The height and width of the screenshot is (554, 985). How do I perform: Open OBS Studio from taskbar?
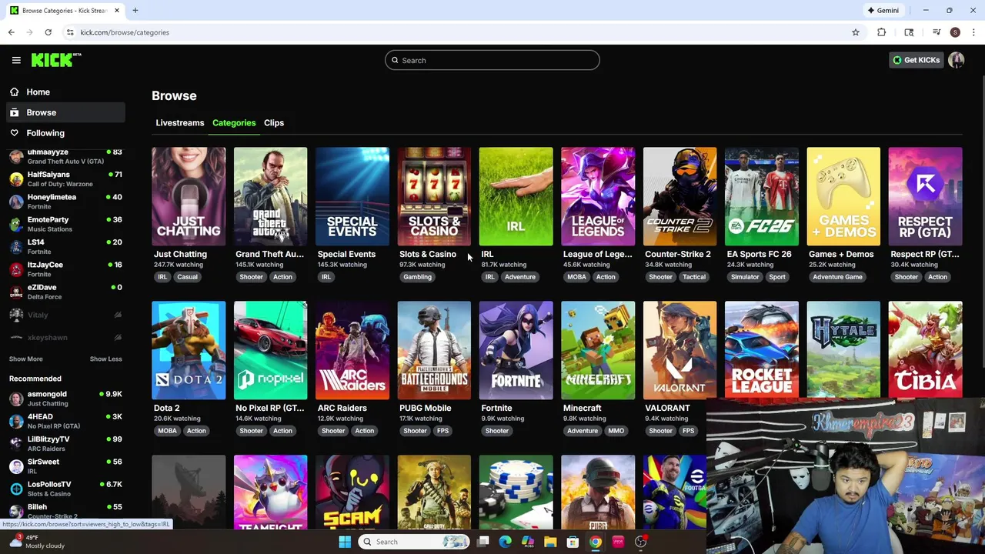click(640, 542)
